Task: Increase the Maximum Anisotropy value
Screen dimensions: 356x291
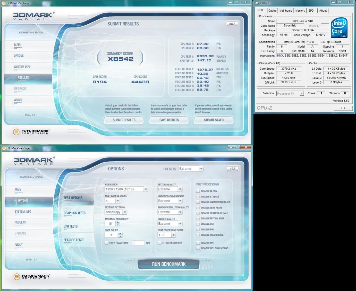Action: click(x=118, y=222)
